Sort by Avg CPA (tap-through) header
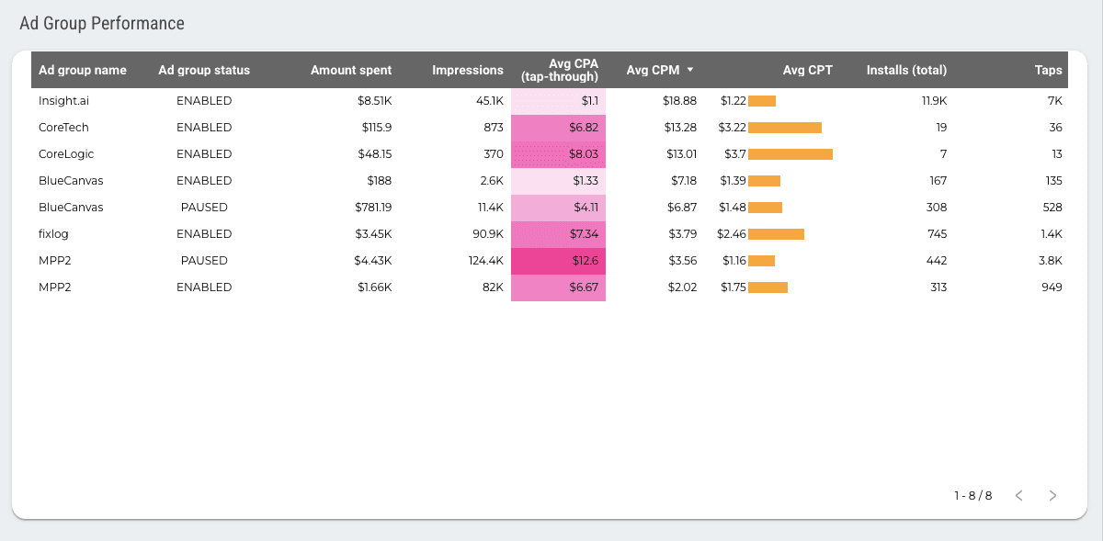This screenshot has width=1103, height=541. click(560, 70)
